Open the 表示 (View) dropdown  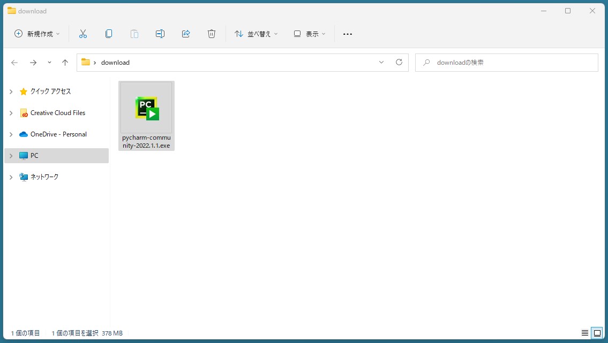pos(310,34)
